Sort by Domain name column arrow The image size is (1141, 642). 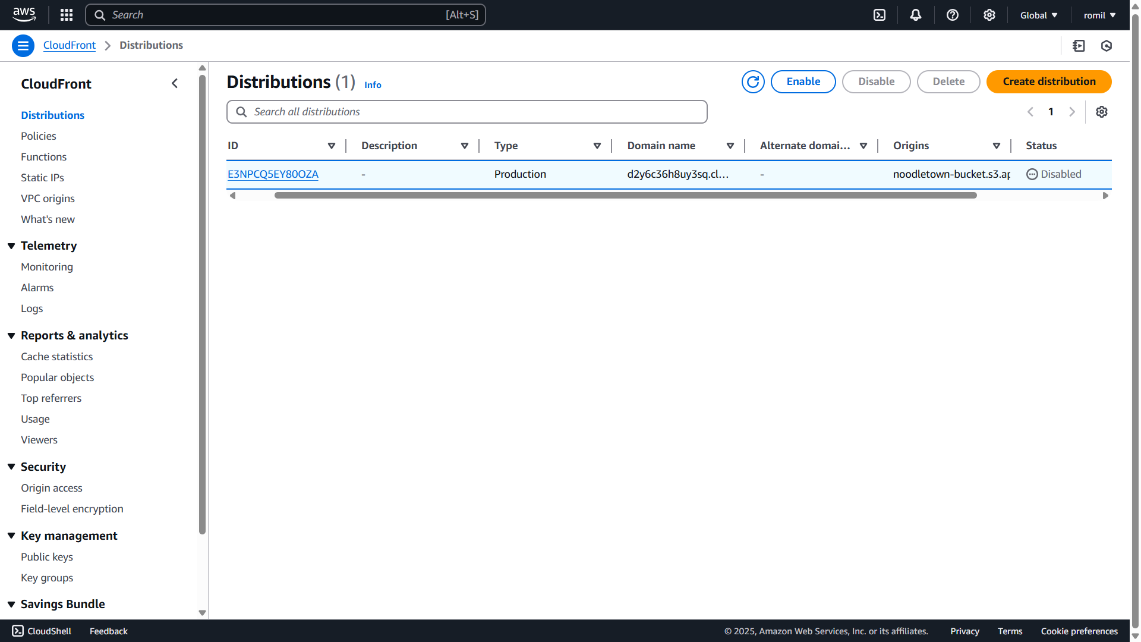tap(730, 146)
